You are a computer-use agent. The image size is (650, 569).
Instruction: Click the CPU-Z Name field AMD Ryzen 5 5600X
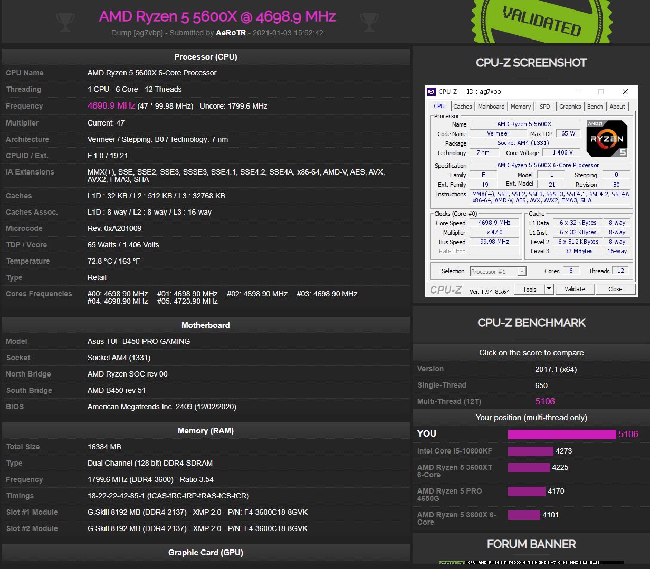[x=524, y=124]
